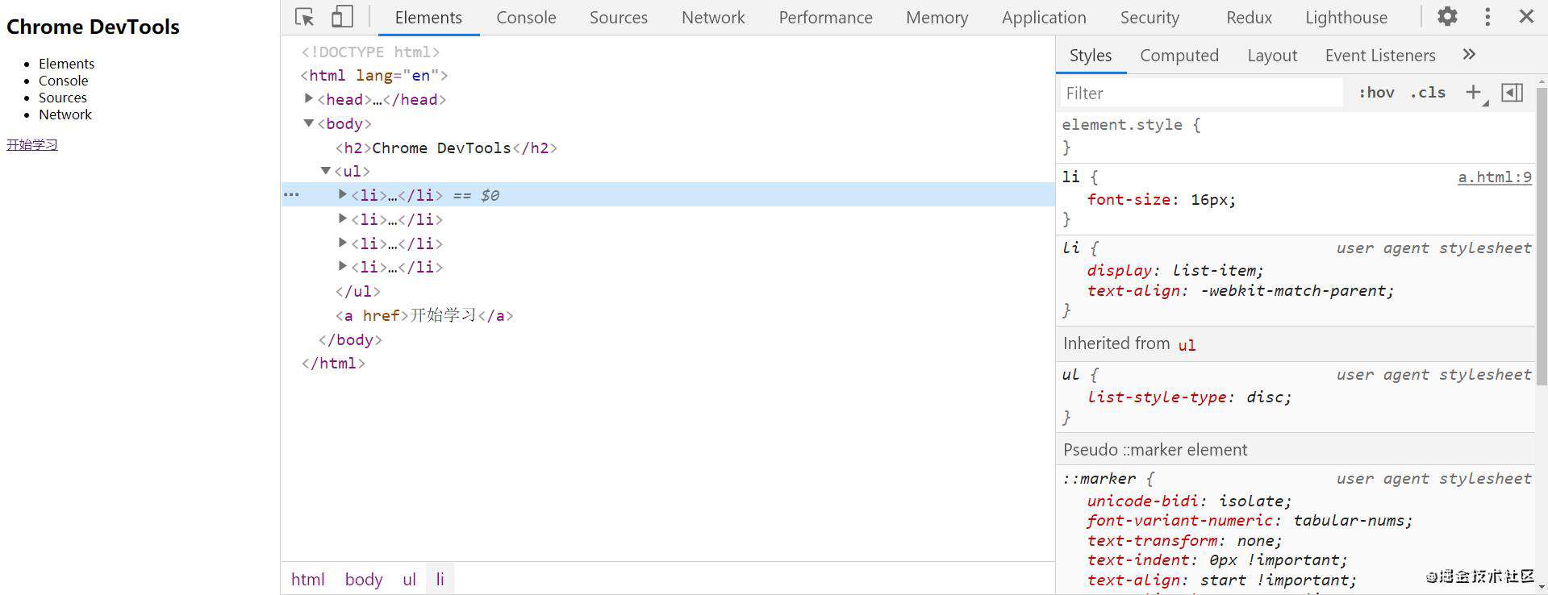Click the text-align -webkit-match-parent declaration

click(x=1240, y=290)
